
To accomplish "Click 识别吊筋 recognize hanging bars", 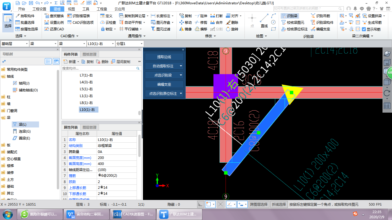I will pyautogui.click(x=320, y=16).
